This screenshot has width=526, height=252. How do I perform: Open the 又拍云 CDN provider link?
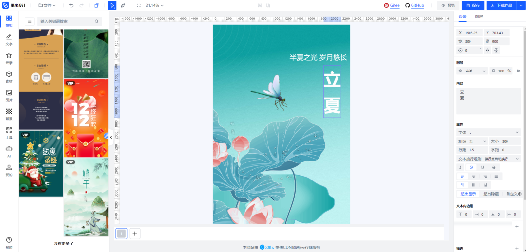click(x=267, y=247)
